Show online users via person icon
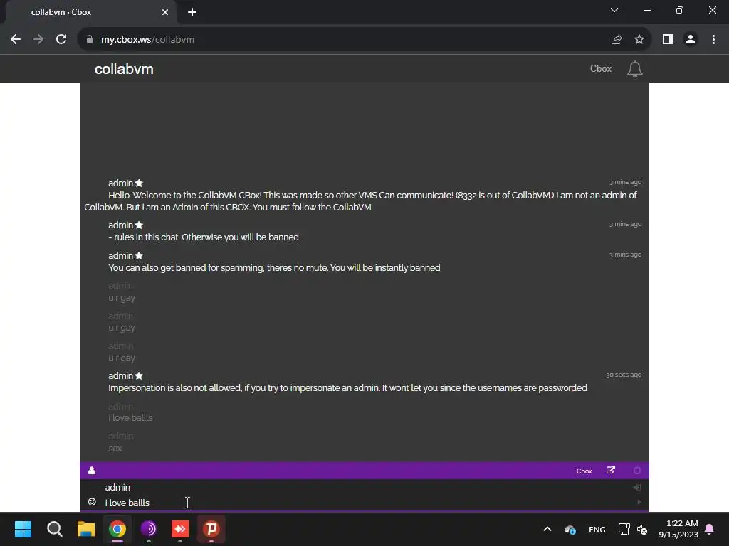729x546 pixels. click(92, 471)
